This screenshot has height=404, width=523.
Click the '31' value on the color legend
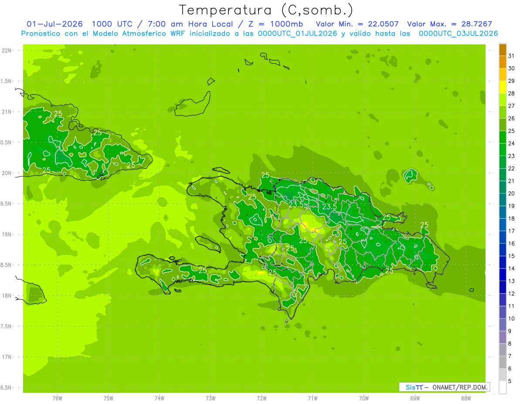(x=512, y=56)
